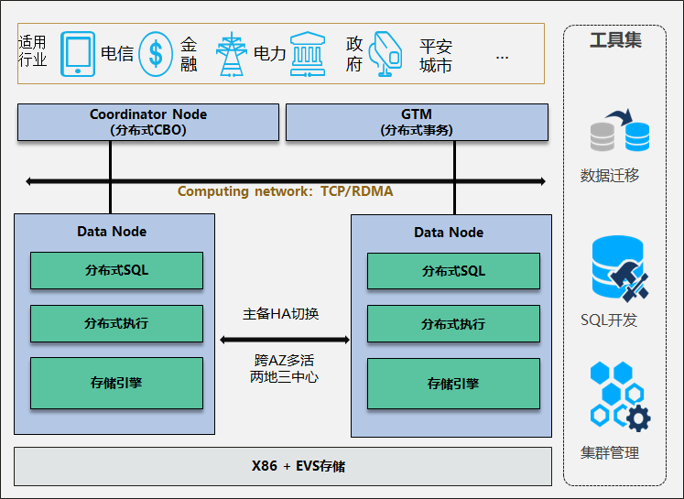
Task: Click the power transmission tower icon
Action: 232,54
